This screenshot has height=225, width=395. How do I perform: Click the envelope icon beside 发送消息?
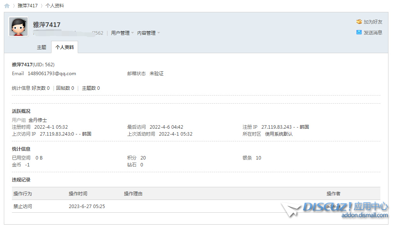pos(358,32)
